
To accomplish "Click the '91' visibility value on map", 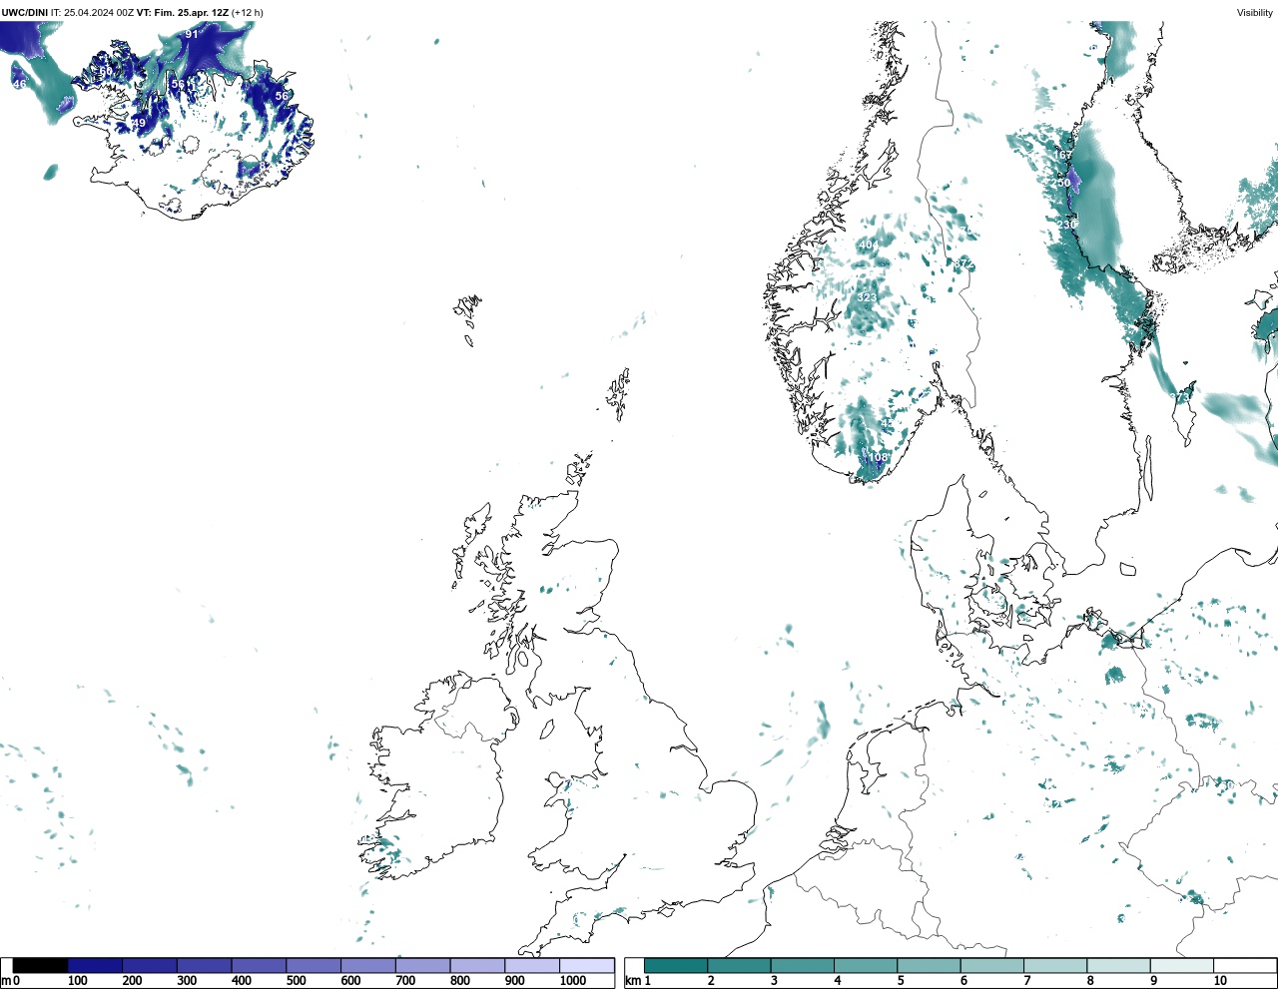I will pyautogui.click(x=192, y=34).
